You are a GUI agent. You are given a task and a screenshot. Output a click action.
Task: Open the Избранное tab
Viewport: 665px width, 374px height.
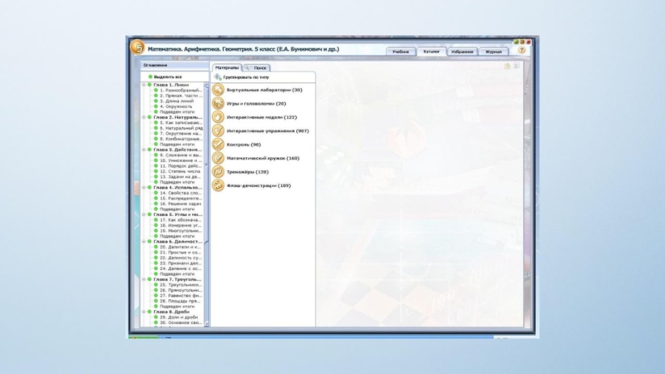(x=462, y=52)
